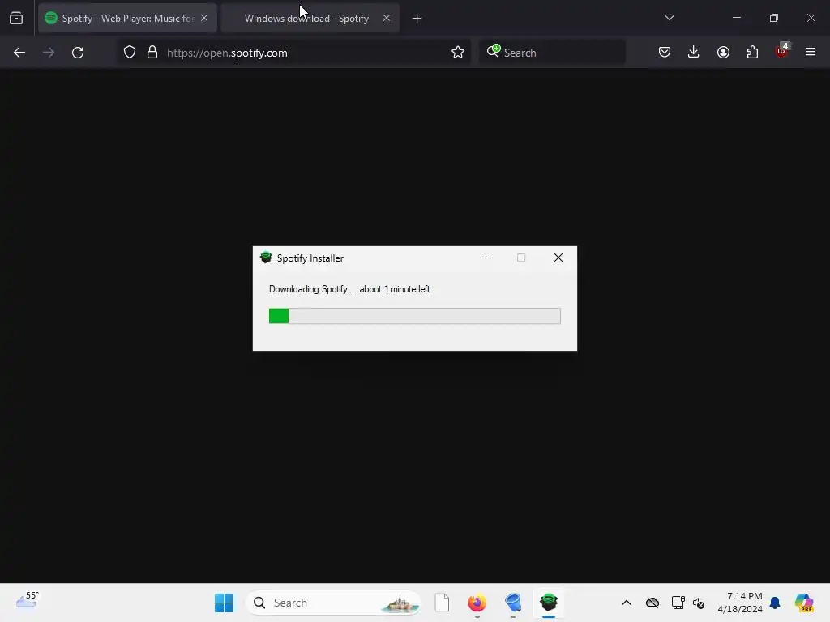Show hidden system tray icons
This screenshot has height=622, width=830.
tap(627, 603)
